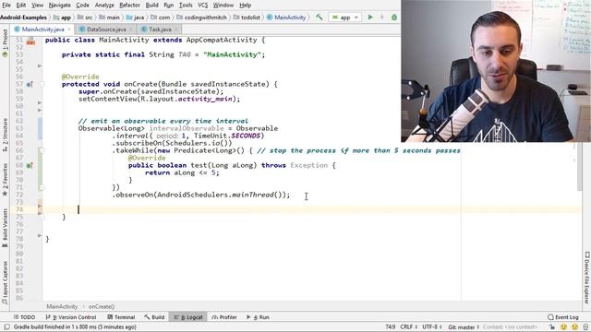Open the Navigate menu

[x=59, y=6]
